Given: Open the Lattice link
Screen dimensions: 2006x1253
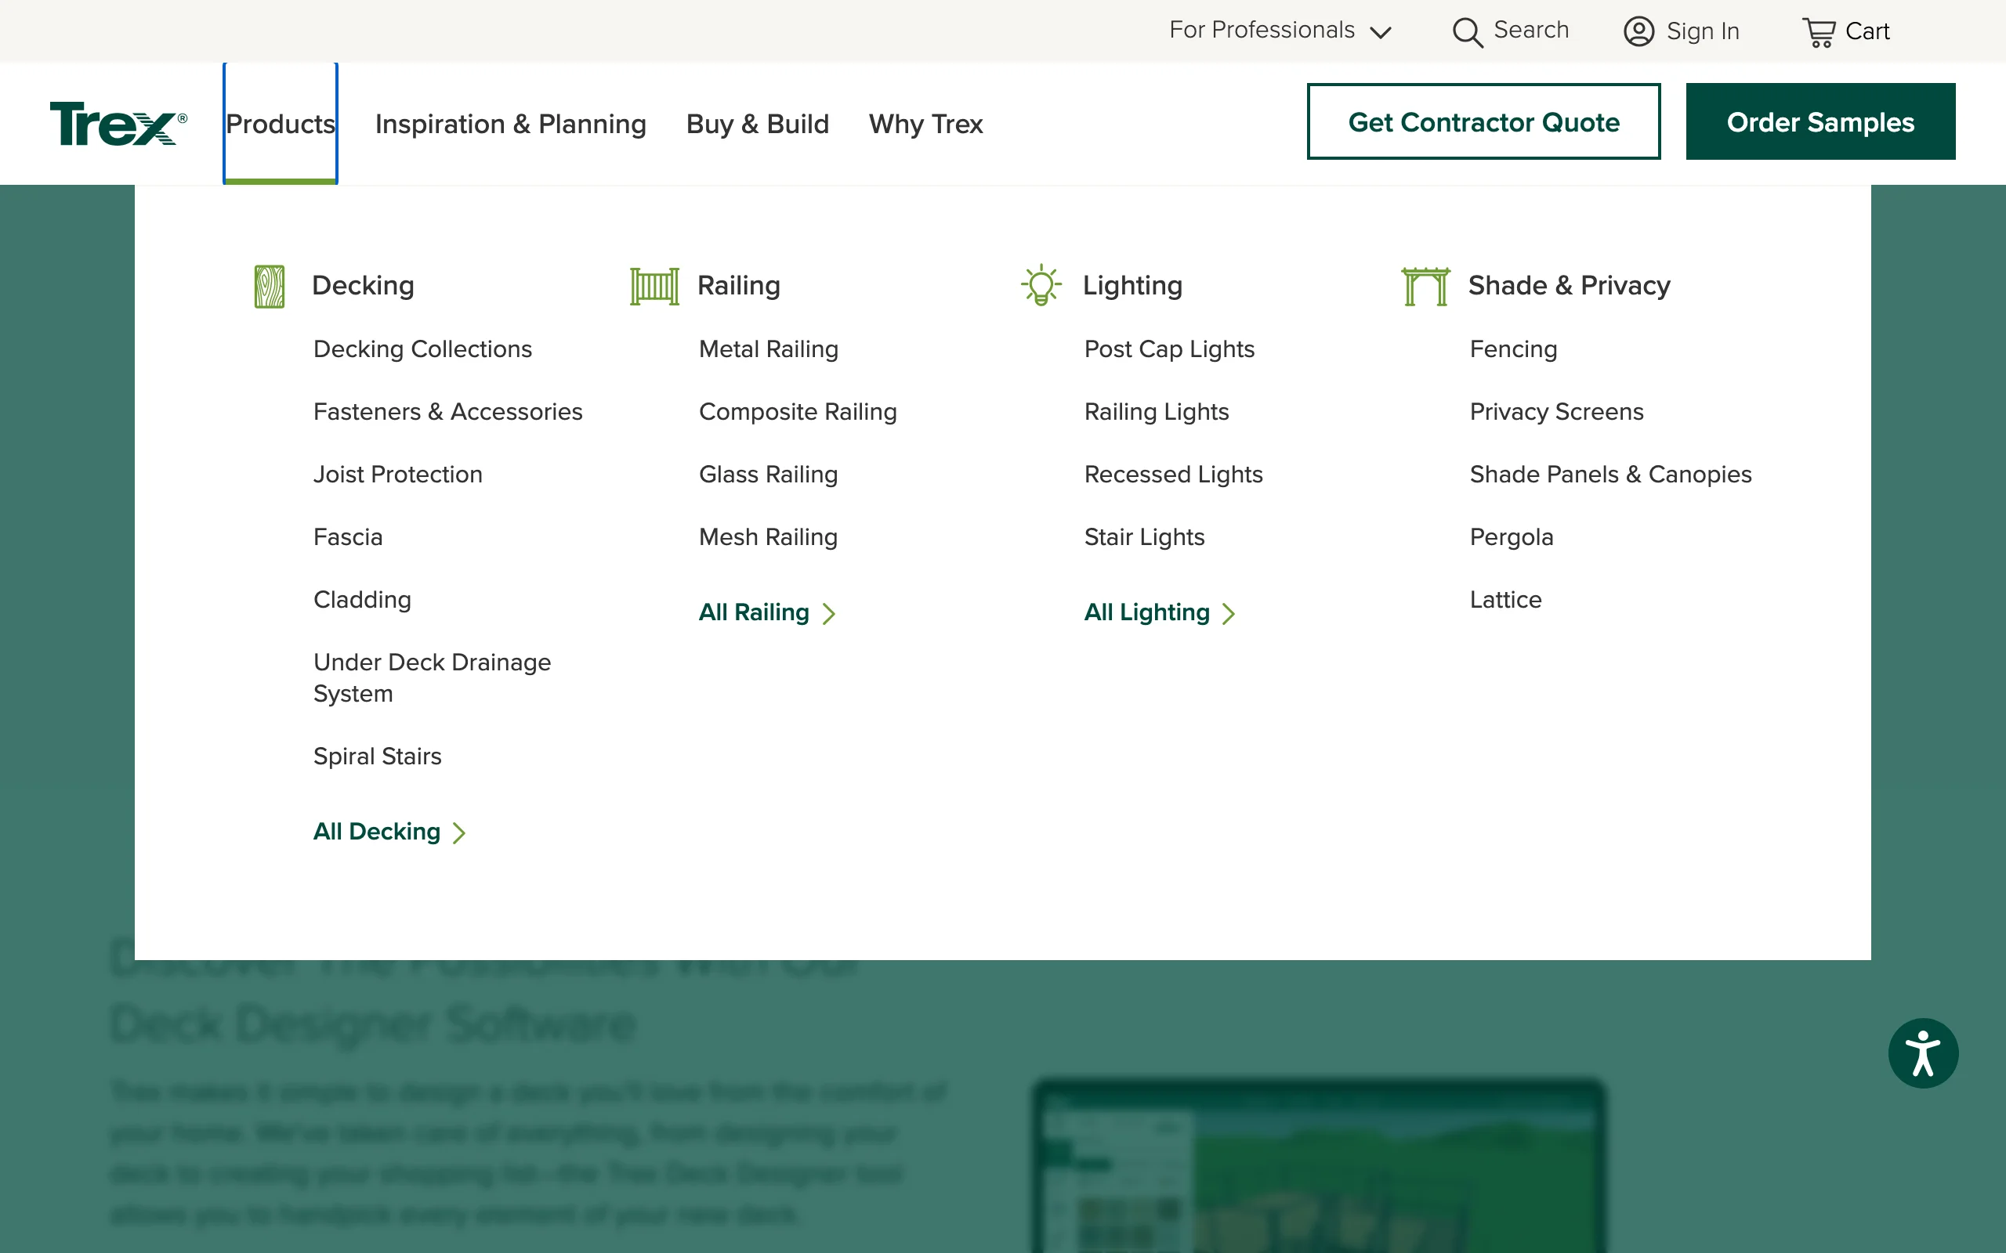Looking at the screenshot, I should pyautogui.click(x=1505, y=599).
